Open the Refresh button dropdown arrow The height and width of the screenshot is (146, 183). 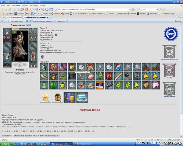click(x=39, y=9)
